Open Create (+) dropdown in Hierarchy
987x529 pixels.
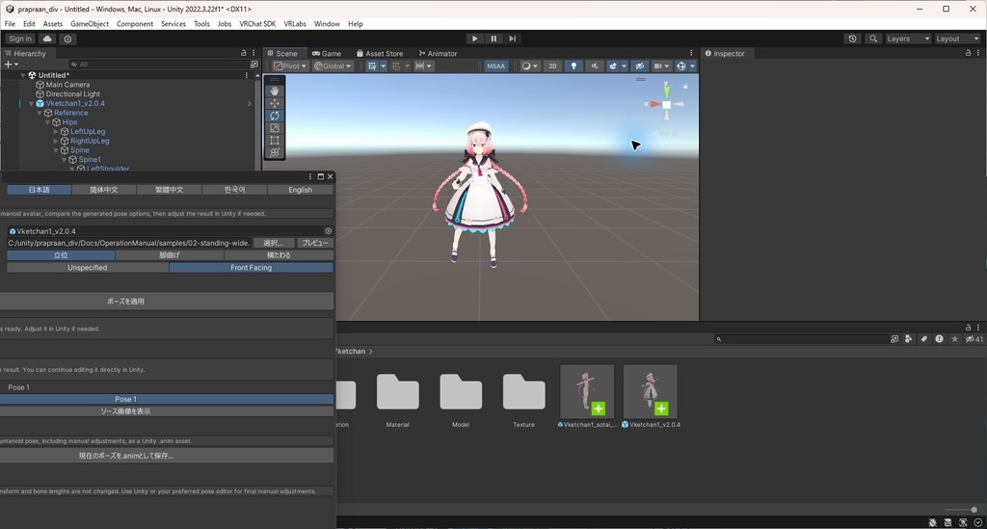coord(11,65)
